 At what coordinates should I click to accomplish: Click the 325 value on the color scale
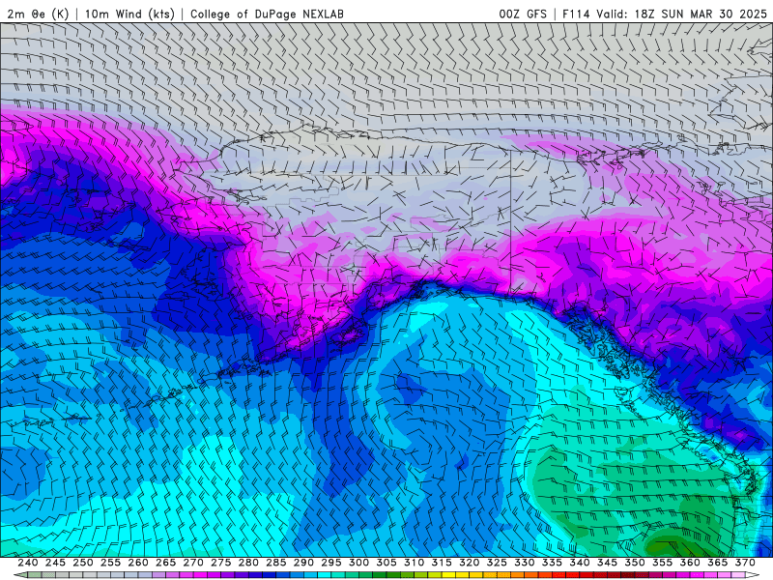(x=497, y=563)
